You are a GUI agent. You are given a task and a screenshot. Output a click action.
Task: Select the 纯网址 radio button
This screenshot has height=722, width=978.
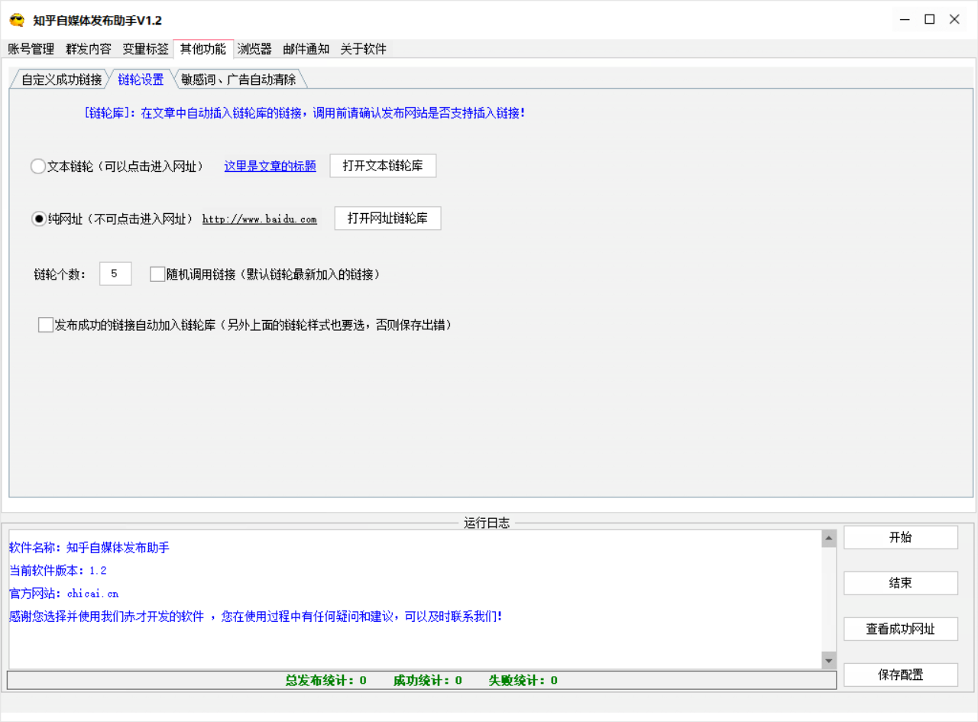(x=38, y=219)
